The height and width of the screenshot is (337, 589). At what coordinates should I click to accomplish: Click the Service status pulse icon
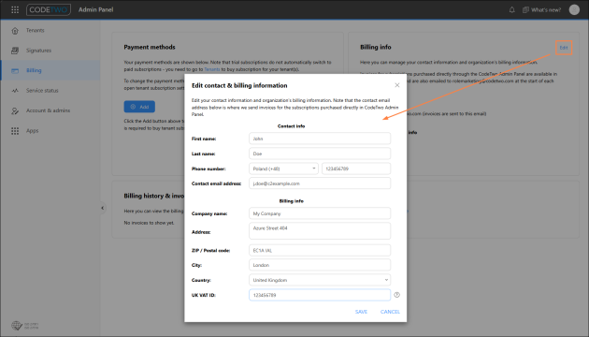[x=15, y=91]
